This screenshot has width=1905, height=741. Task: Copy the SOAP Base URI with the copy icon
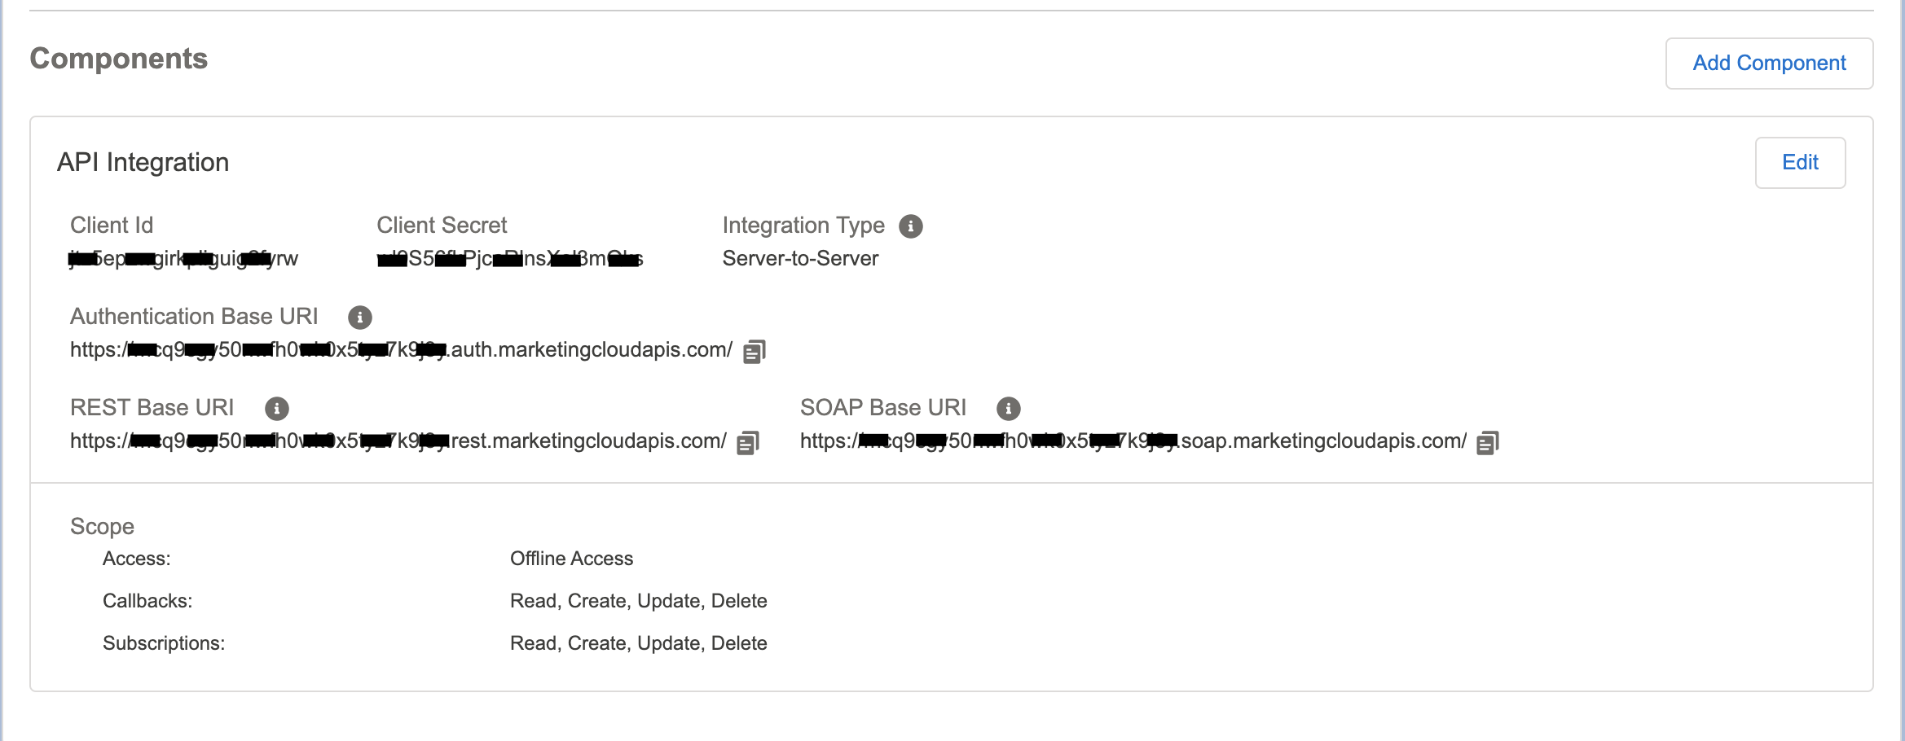(1487, 443)
